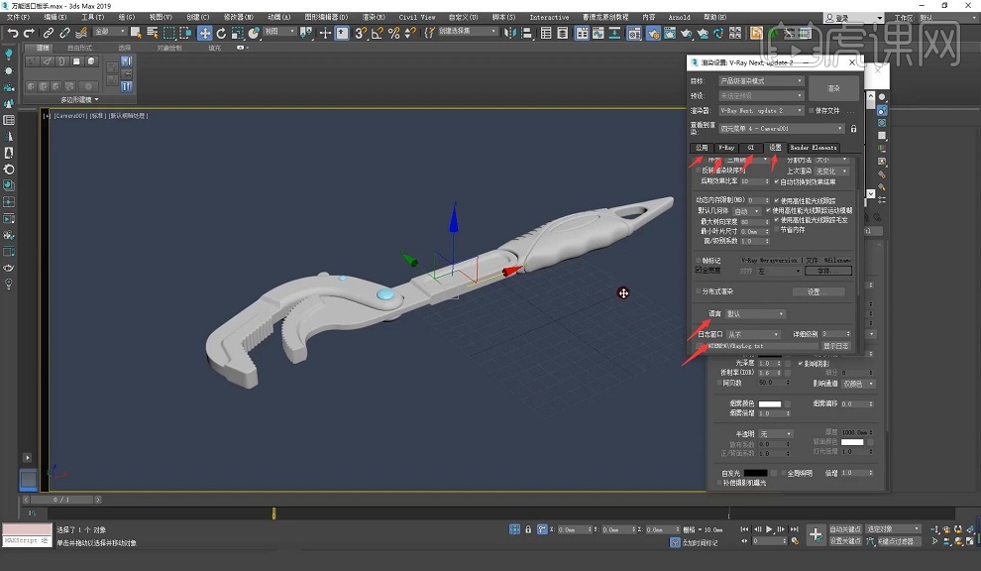Click the Undo arrow icon
The height and width of the screenshot is (571, 981).
pyautogui.click(x=13, y=33)
